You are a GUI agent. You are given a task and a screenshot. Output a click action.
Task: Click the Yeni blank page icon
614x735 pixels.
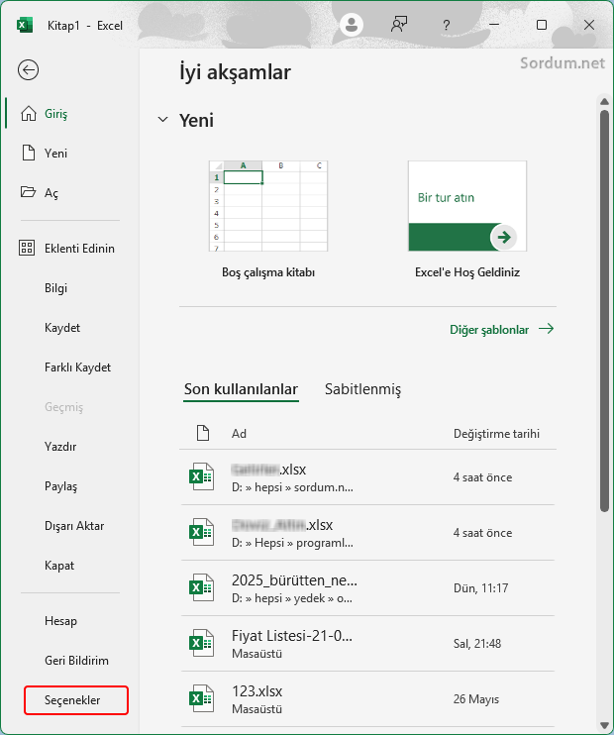(29, 153)
